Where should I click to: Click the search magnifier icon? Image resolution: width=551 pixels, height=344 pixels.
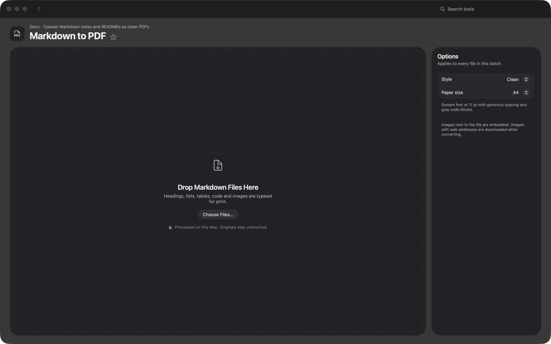pyautogui.click(x=442, y=9)
